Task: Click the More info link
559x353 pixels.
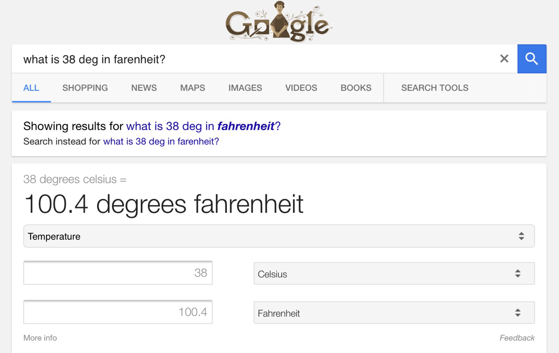Action: pyautogui.click(x=40, y=337)
